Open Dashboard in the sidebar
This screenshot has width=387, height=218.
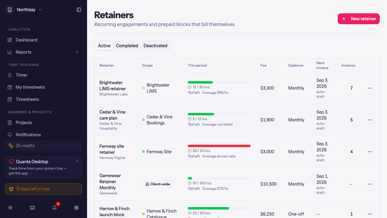[44, 40]
